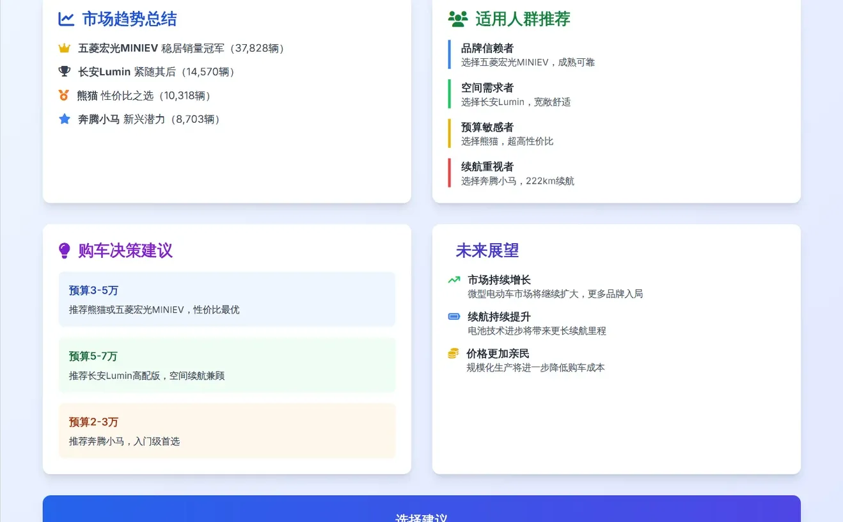Select the 续航重视者 audience entry
This screenshot has width=843, height=522.
click(x=518, y=173)
